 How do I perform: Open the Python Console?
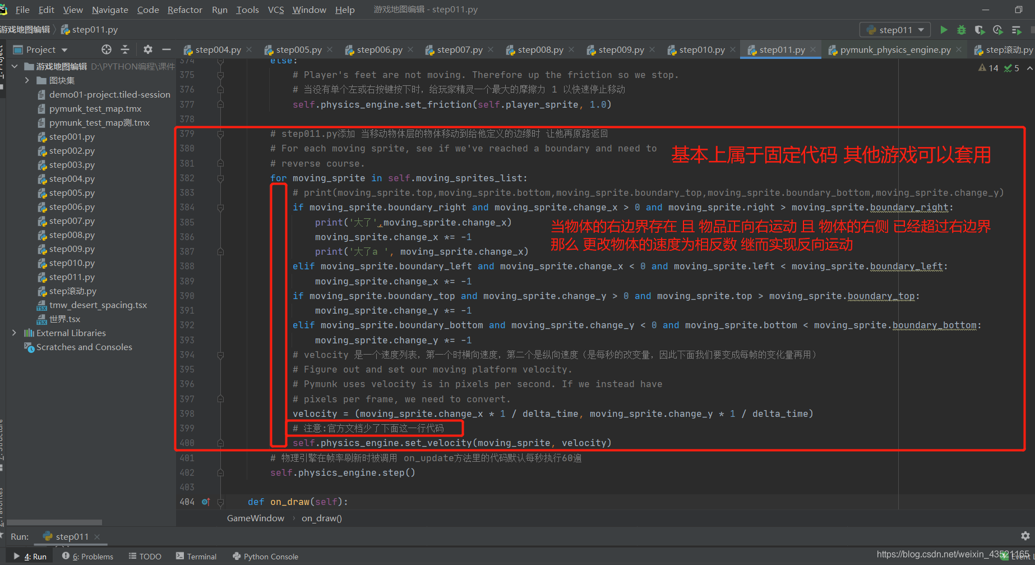pyautogui.click(x=266, y=557)
